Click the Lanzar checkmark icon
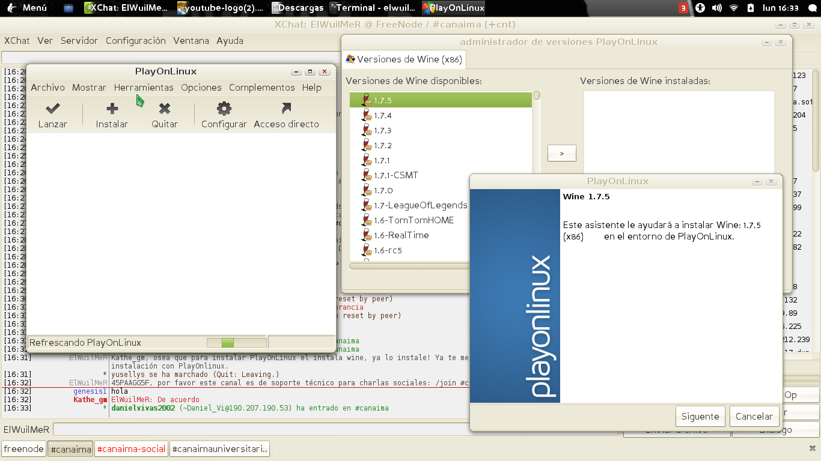 point(53,109)
